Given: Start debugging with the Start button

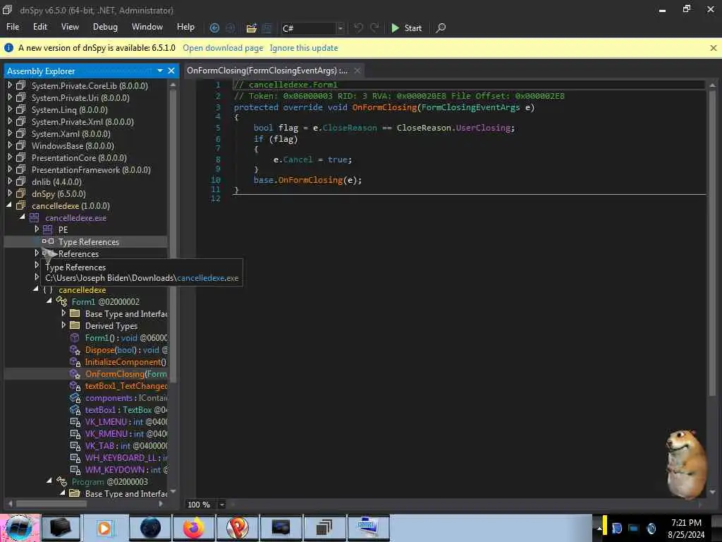Looking at the screenshot, I should 407,28.
